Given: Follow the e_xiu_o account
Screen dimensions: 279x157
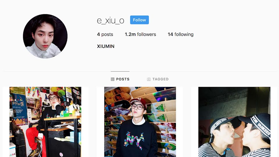Looking at the screenshot, I should [139, 20].
